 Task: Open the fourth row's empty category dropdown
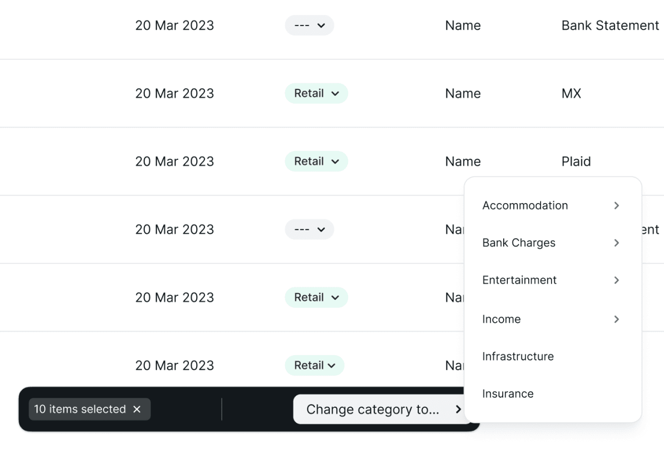[309, 230]
